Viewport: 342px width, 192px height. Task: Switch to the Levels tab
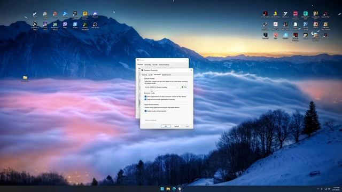pyautogui.click(x=151, y=75)
